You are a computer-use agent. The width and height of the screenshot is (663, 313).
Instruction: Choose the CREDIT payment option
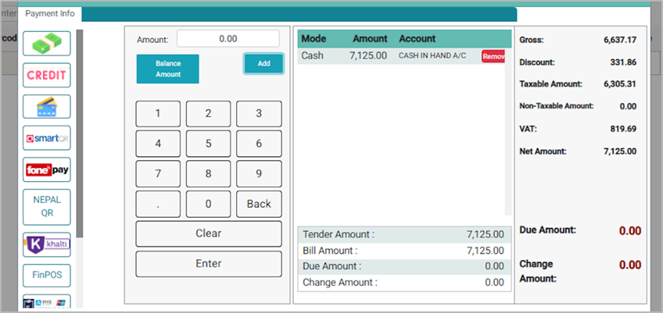pyautogui.click(x=47, y=75)
